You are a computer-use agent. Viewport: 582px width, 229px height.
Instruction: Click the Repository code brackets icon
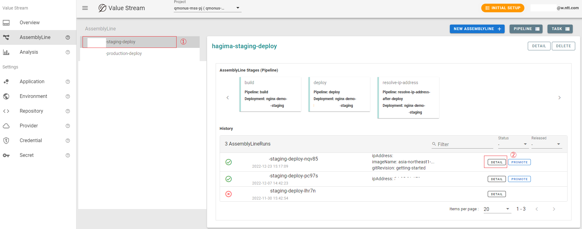[6, 111]
